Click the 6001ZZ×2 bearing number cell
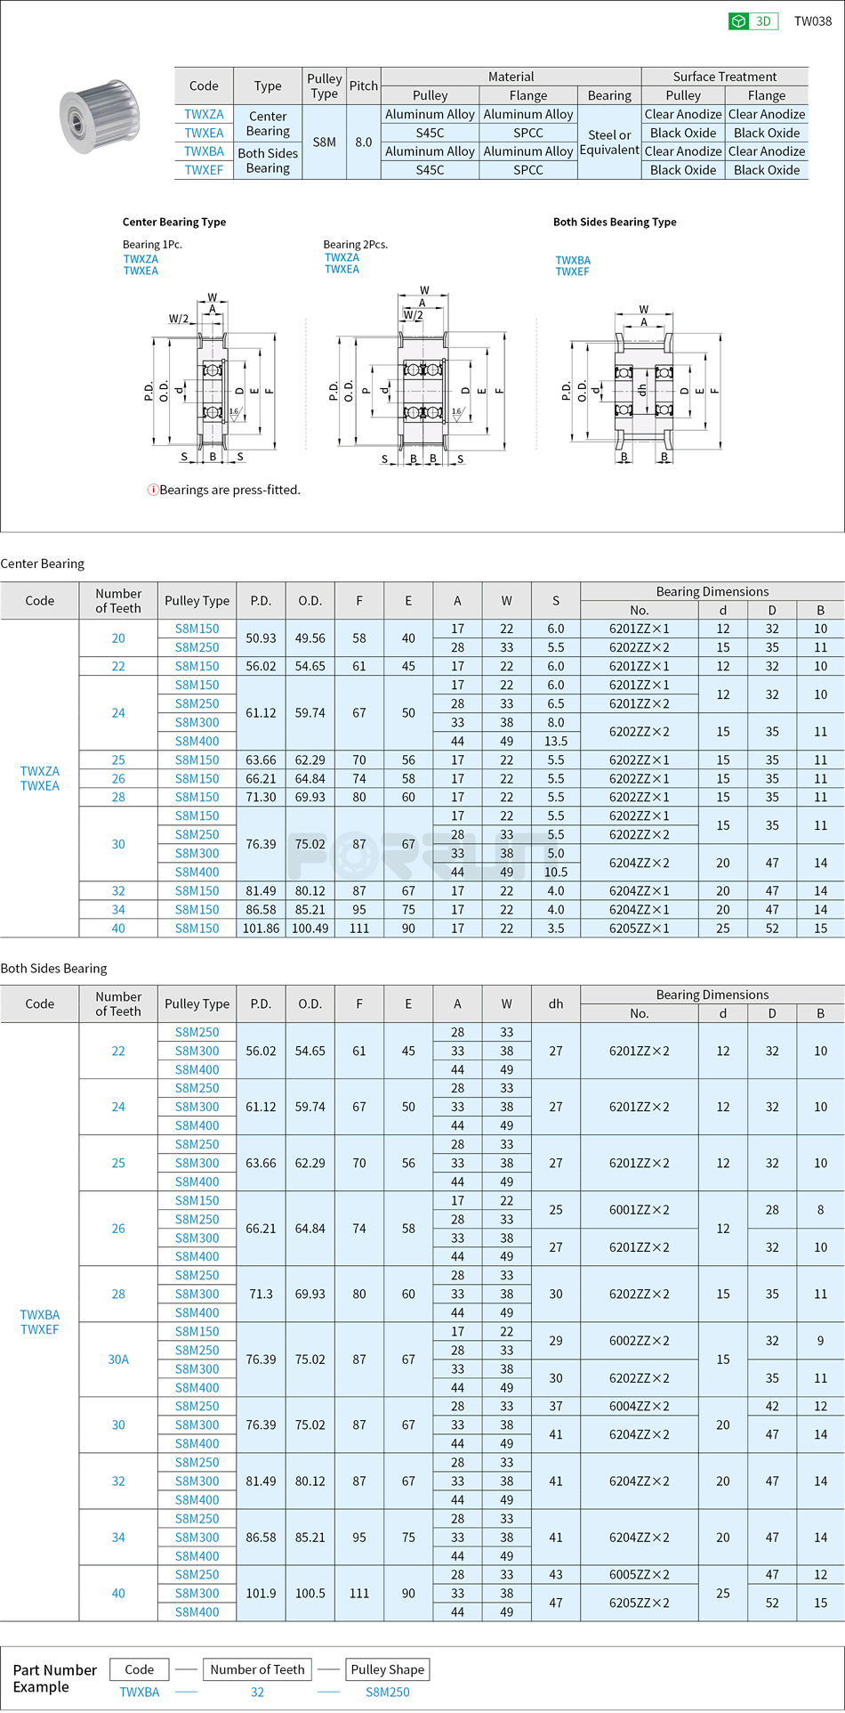 640,1210
